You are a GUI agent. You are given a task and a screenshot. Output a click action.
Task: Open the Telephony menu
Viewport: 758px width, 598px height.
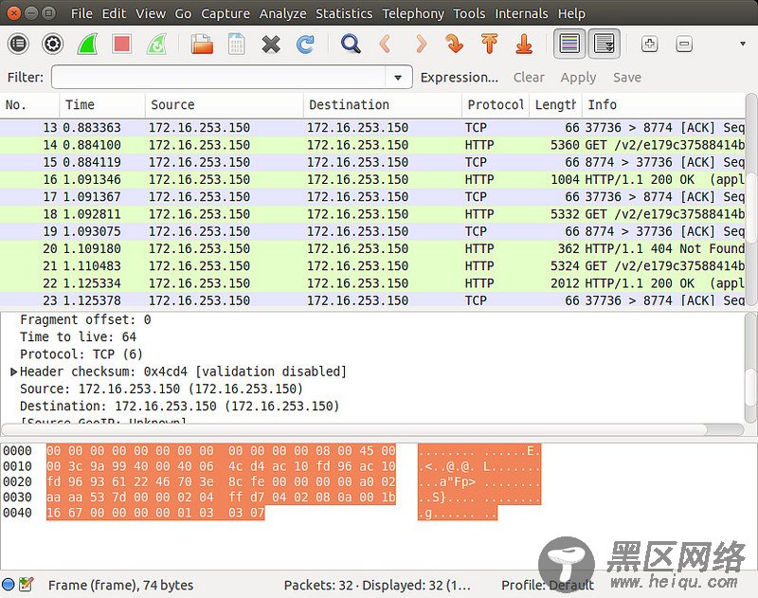tap(413, 13)
